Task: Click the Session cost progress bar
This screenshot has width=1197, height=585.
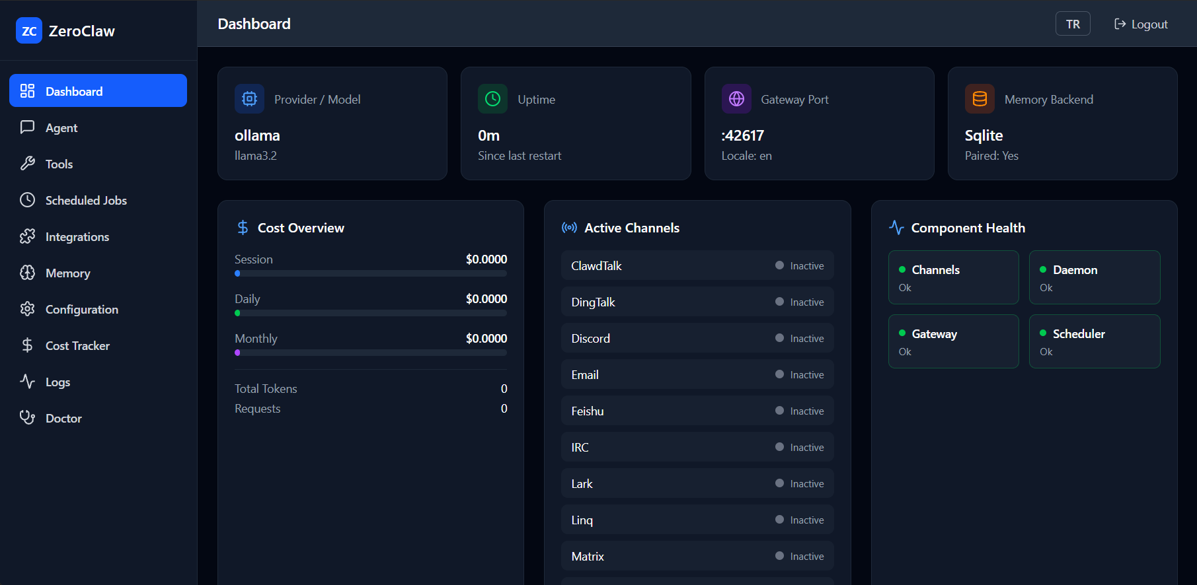Action: tap(371, 273)
